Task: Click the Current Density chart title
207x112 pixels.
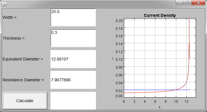Action: tap(160, 15)
